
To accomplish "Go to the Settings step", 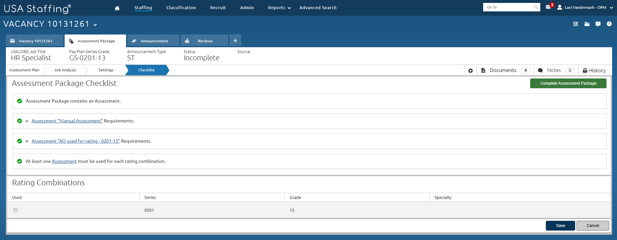I will click(x=106, y=70).
